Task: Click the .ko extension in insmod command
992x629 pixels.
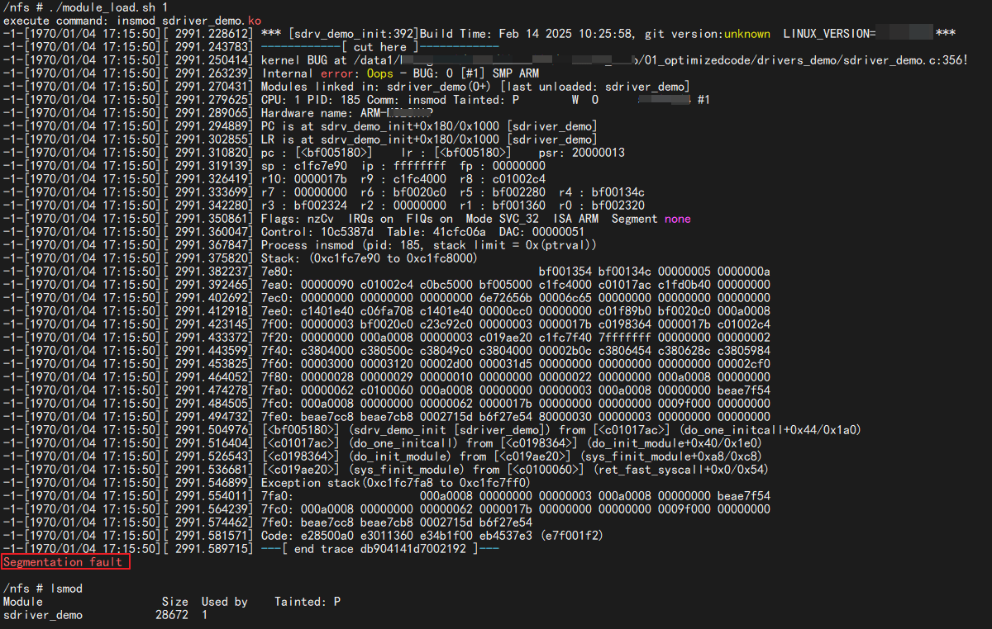Action: click(254, 19)
